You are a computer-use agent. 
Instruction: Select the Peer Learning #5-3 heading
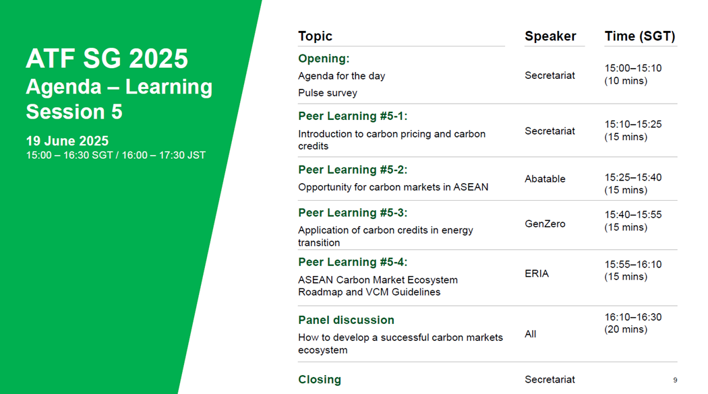(x=353, y=213)
